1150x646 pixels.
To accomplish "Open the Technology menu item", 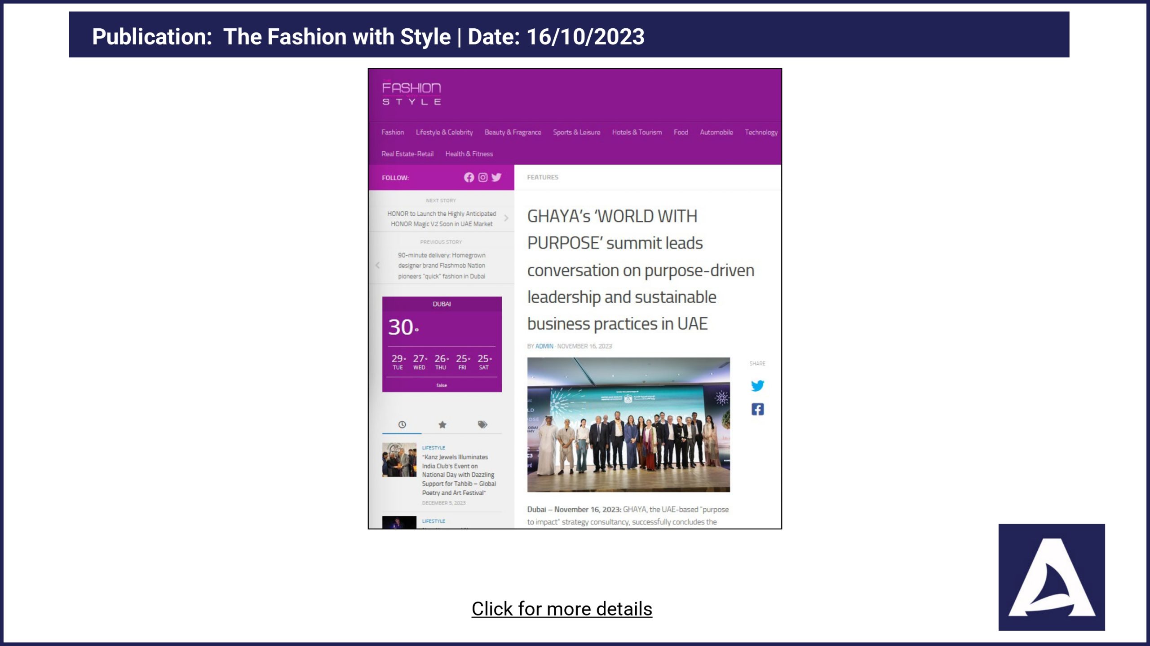I will pyautogui.click(x=761, y=132).
